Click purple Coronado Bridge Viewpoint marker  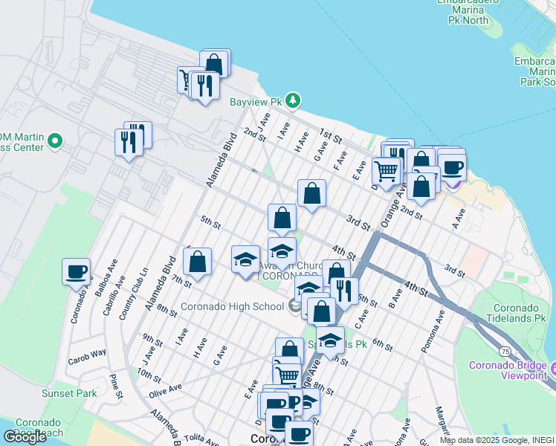click(552, 369)
